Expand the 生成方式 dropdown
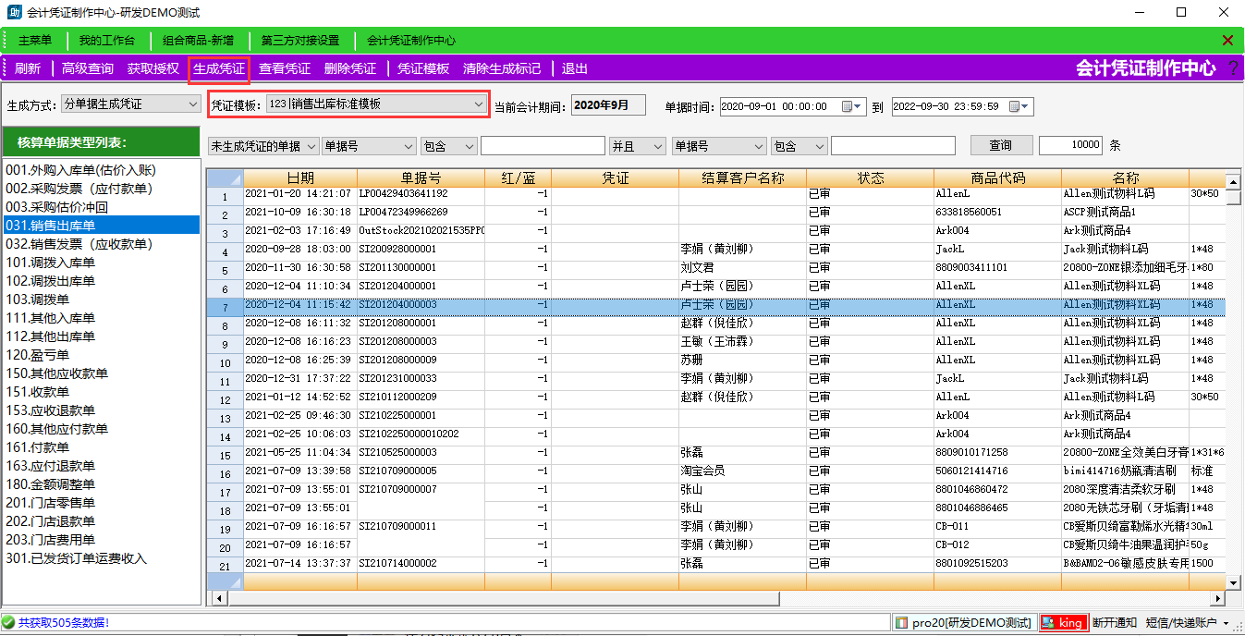 coord(191,104)
